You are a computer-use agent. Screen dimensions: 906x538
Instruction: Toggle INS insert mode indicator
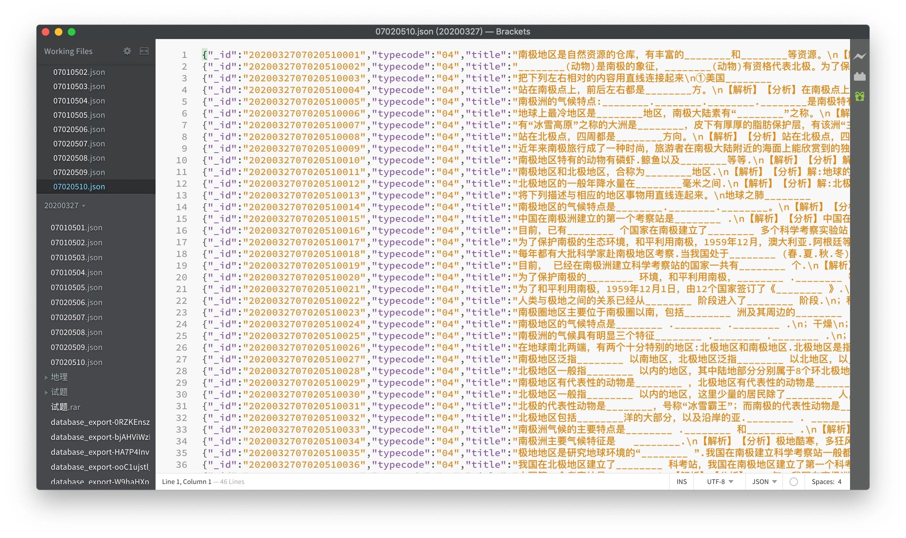click(681, 481)
